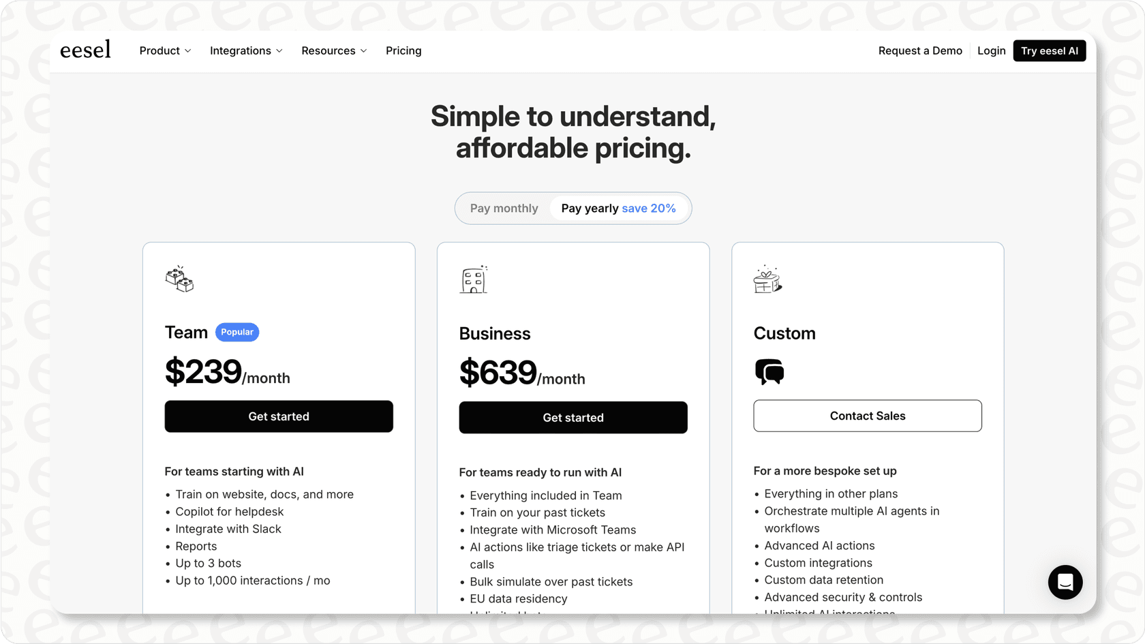Open Request a Demo in navbar
This screenshot has width=1145, height=644.
click(920, 51)
